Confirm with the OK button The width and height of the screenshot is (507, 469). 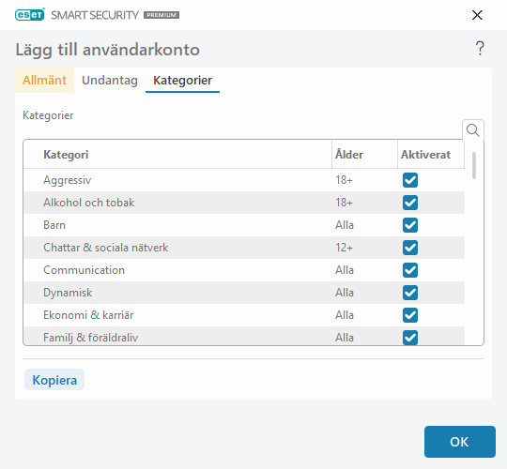coord(459,442)
